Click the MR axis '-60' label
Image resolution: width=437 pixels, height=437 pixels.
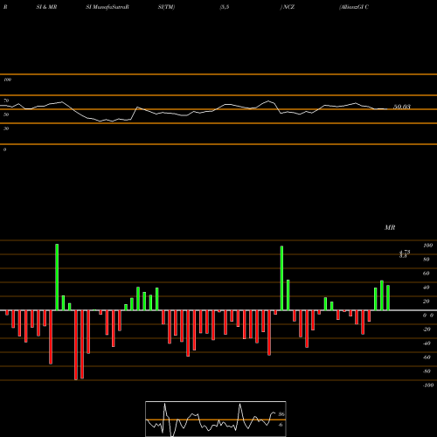click(x=427, y=357)
